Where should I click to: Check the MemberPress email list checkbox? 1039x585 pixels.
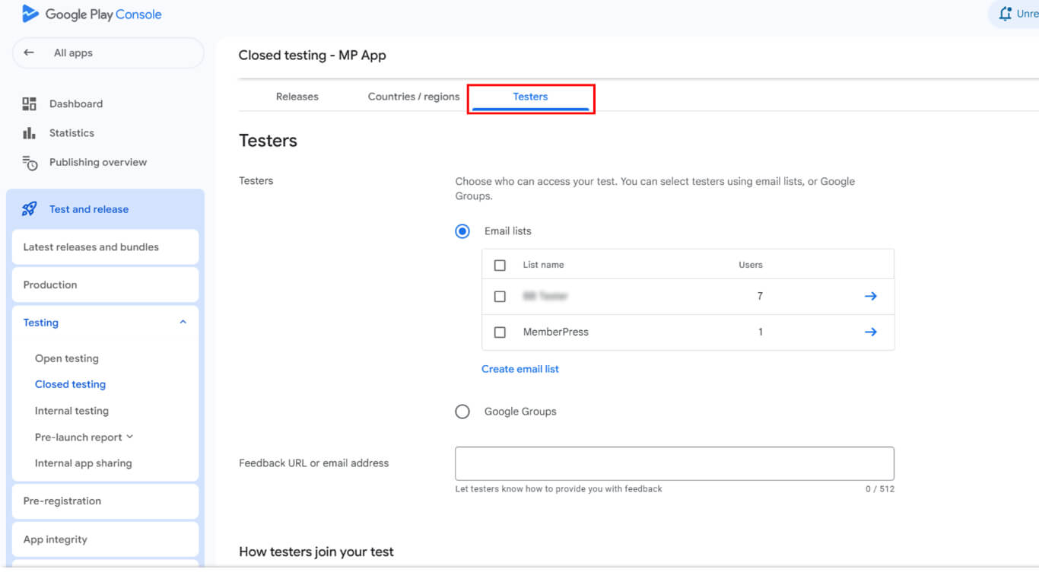pyautogui.click(x=500, y=332)
